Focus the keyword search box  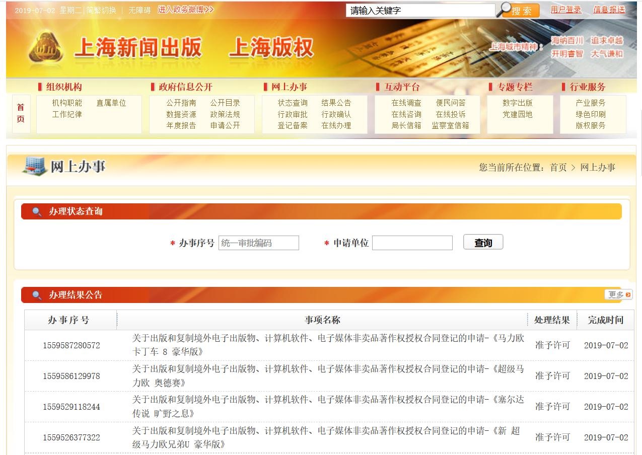[x=420, y=11]
